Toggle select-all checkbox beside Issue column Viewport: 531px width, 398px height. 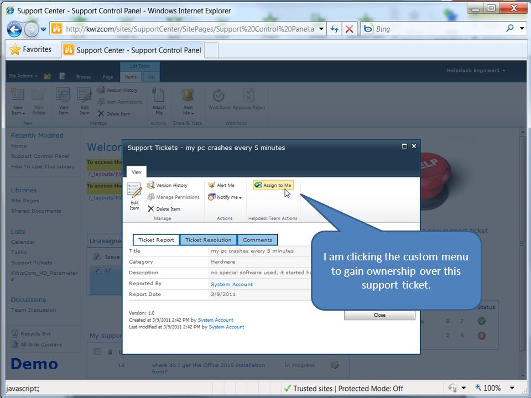point(97,256)
